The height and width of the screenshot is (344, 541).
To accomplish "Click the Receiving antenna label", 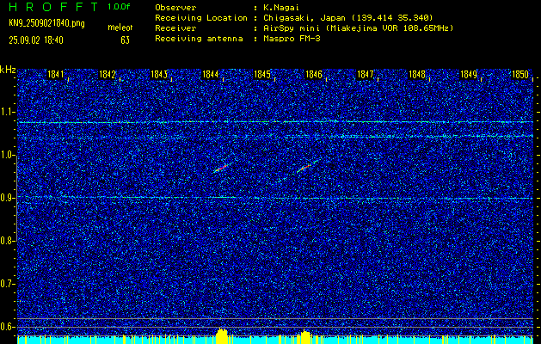I will pyautogui.click(x=199, y=39).
